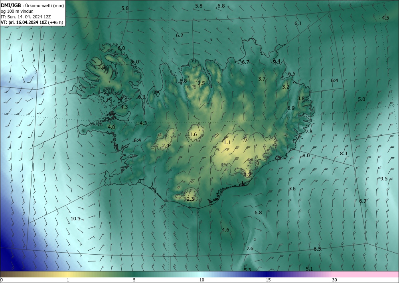This screenshot has height=283, width=399.
Task: Click the 30 label on the color scale
Action: pos(335,280)
